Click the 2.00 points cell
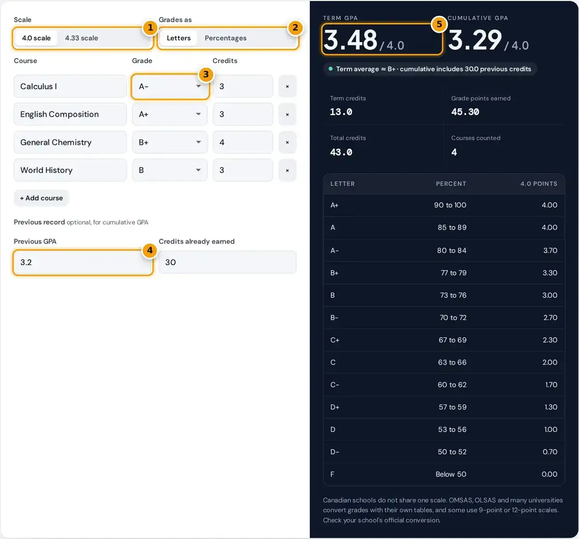 coord(550,362)
